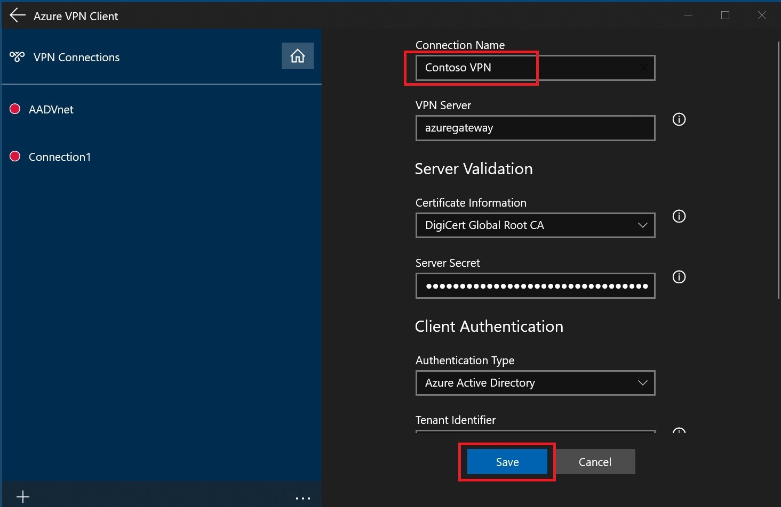781x507 pixels.
Task: Click into the Server Secret field
Action: (x=535, y=286)
